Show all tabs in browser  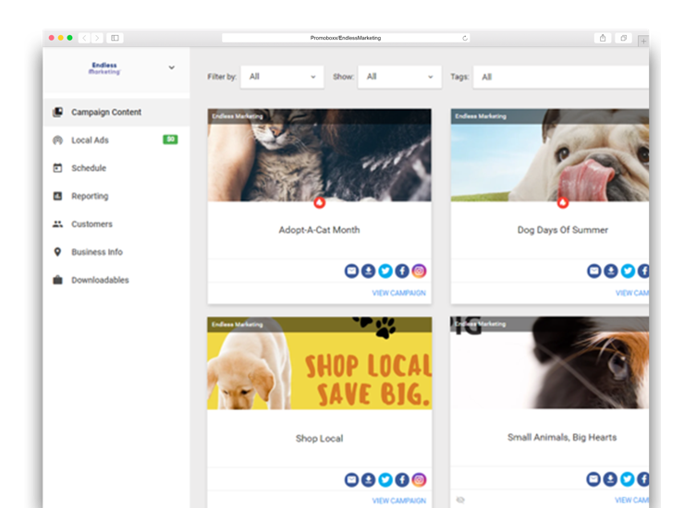coord(624,38)
